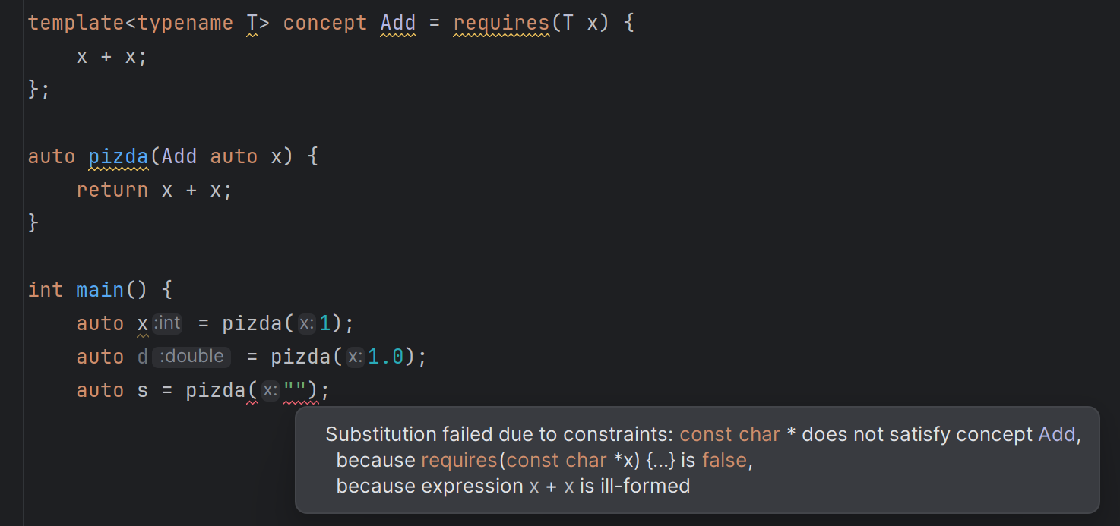Click the Add link in the error tooltip

tap(1057, 435)
